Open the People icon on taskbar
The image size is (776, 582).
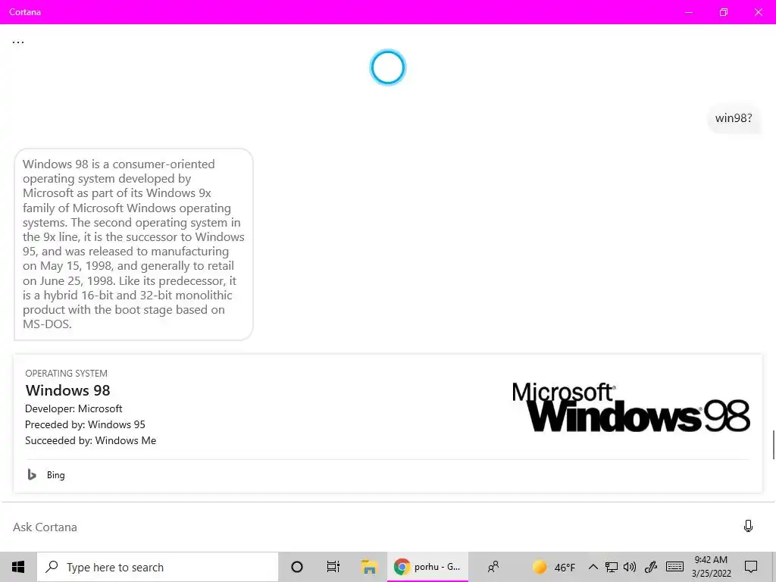click(x=493, y=567)
